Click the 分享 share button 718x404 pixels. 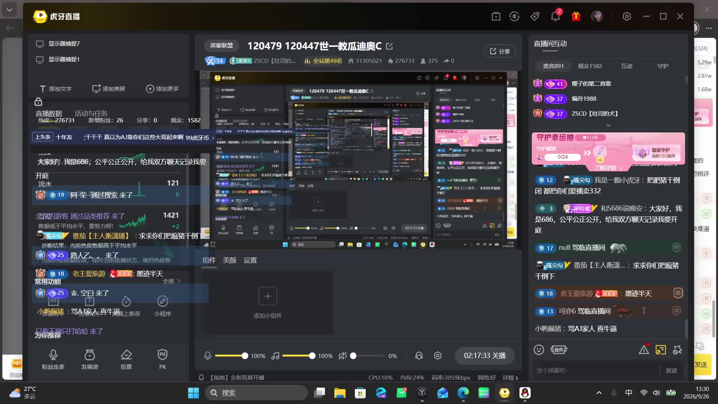(x=500, y=51)
